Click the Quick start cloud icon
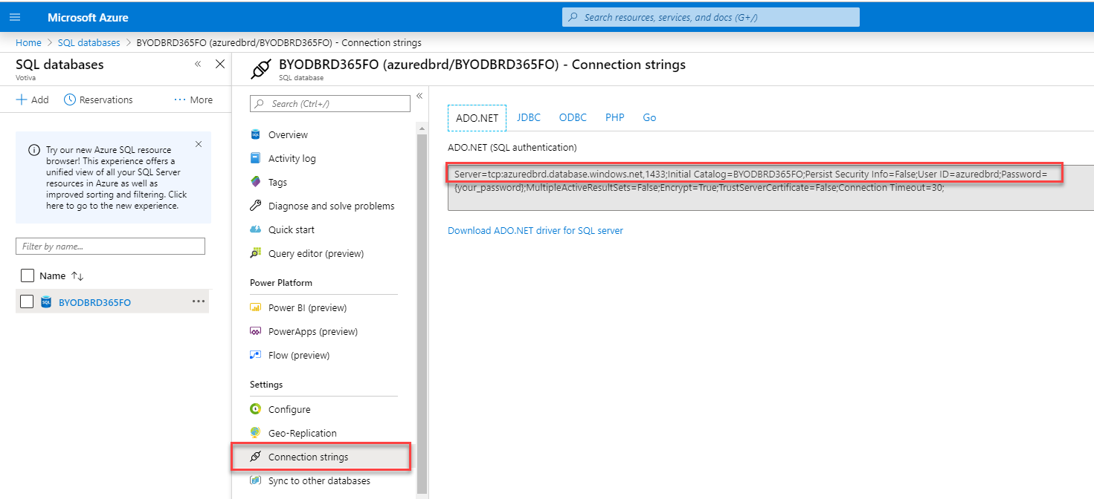This screenshot has width=1094, height=499. [255, 229]
